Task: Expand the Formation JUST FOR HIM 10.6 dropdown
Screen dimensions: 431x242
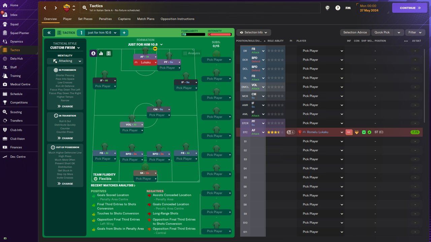Action: 145,44
